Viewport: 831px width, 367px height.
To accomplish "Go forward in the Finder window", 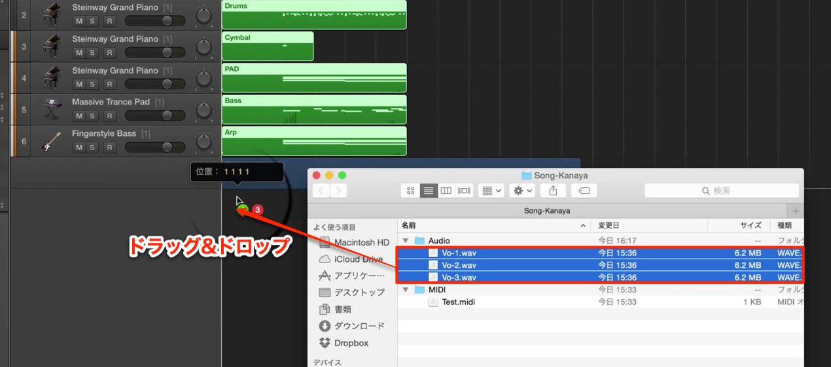I will 339,191.
